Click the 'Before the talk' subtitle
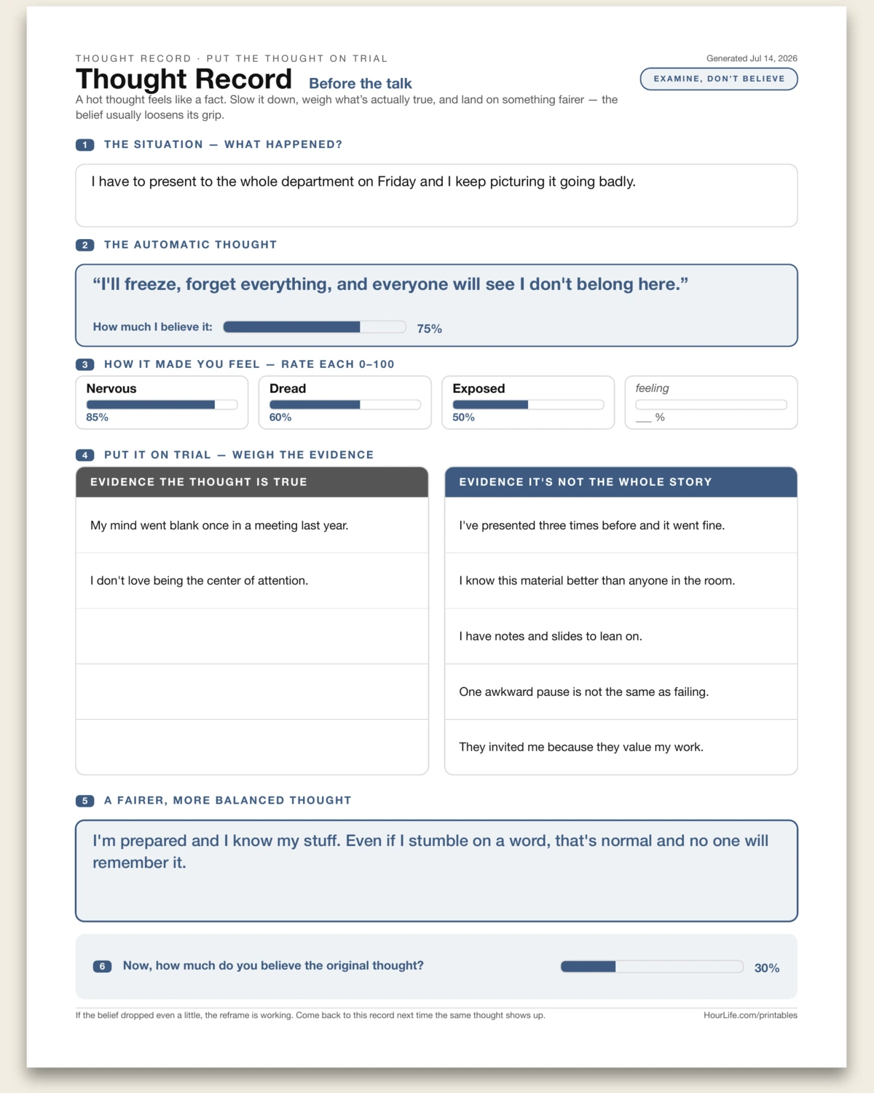 361,84
